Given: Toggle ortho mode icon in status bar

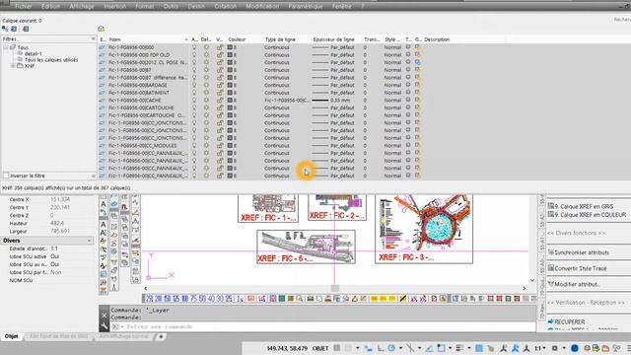Looking at the screenshot, I should (x=381, y=348).
